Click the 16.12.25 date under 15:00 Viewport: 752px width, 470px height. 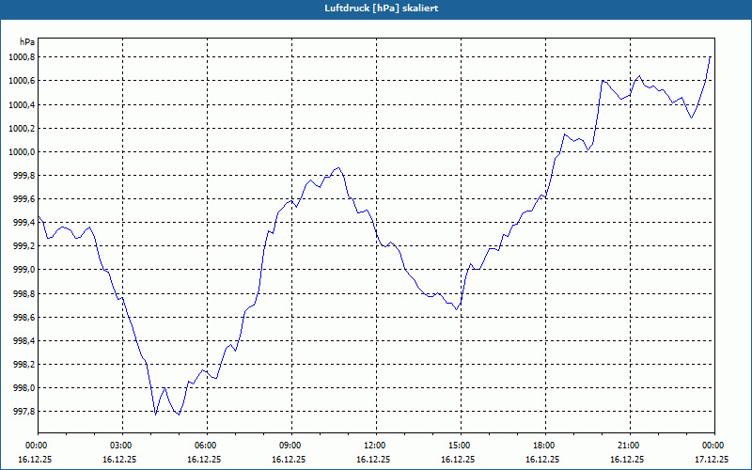(x=458, y=460)
